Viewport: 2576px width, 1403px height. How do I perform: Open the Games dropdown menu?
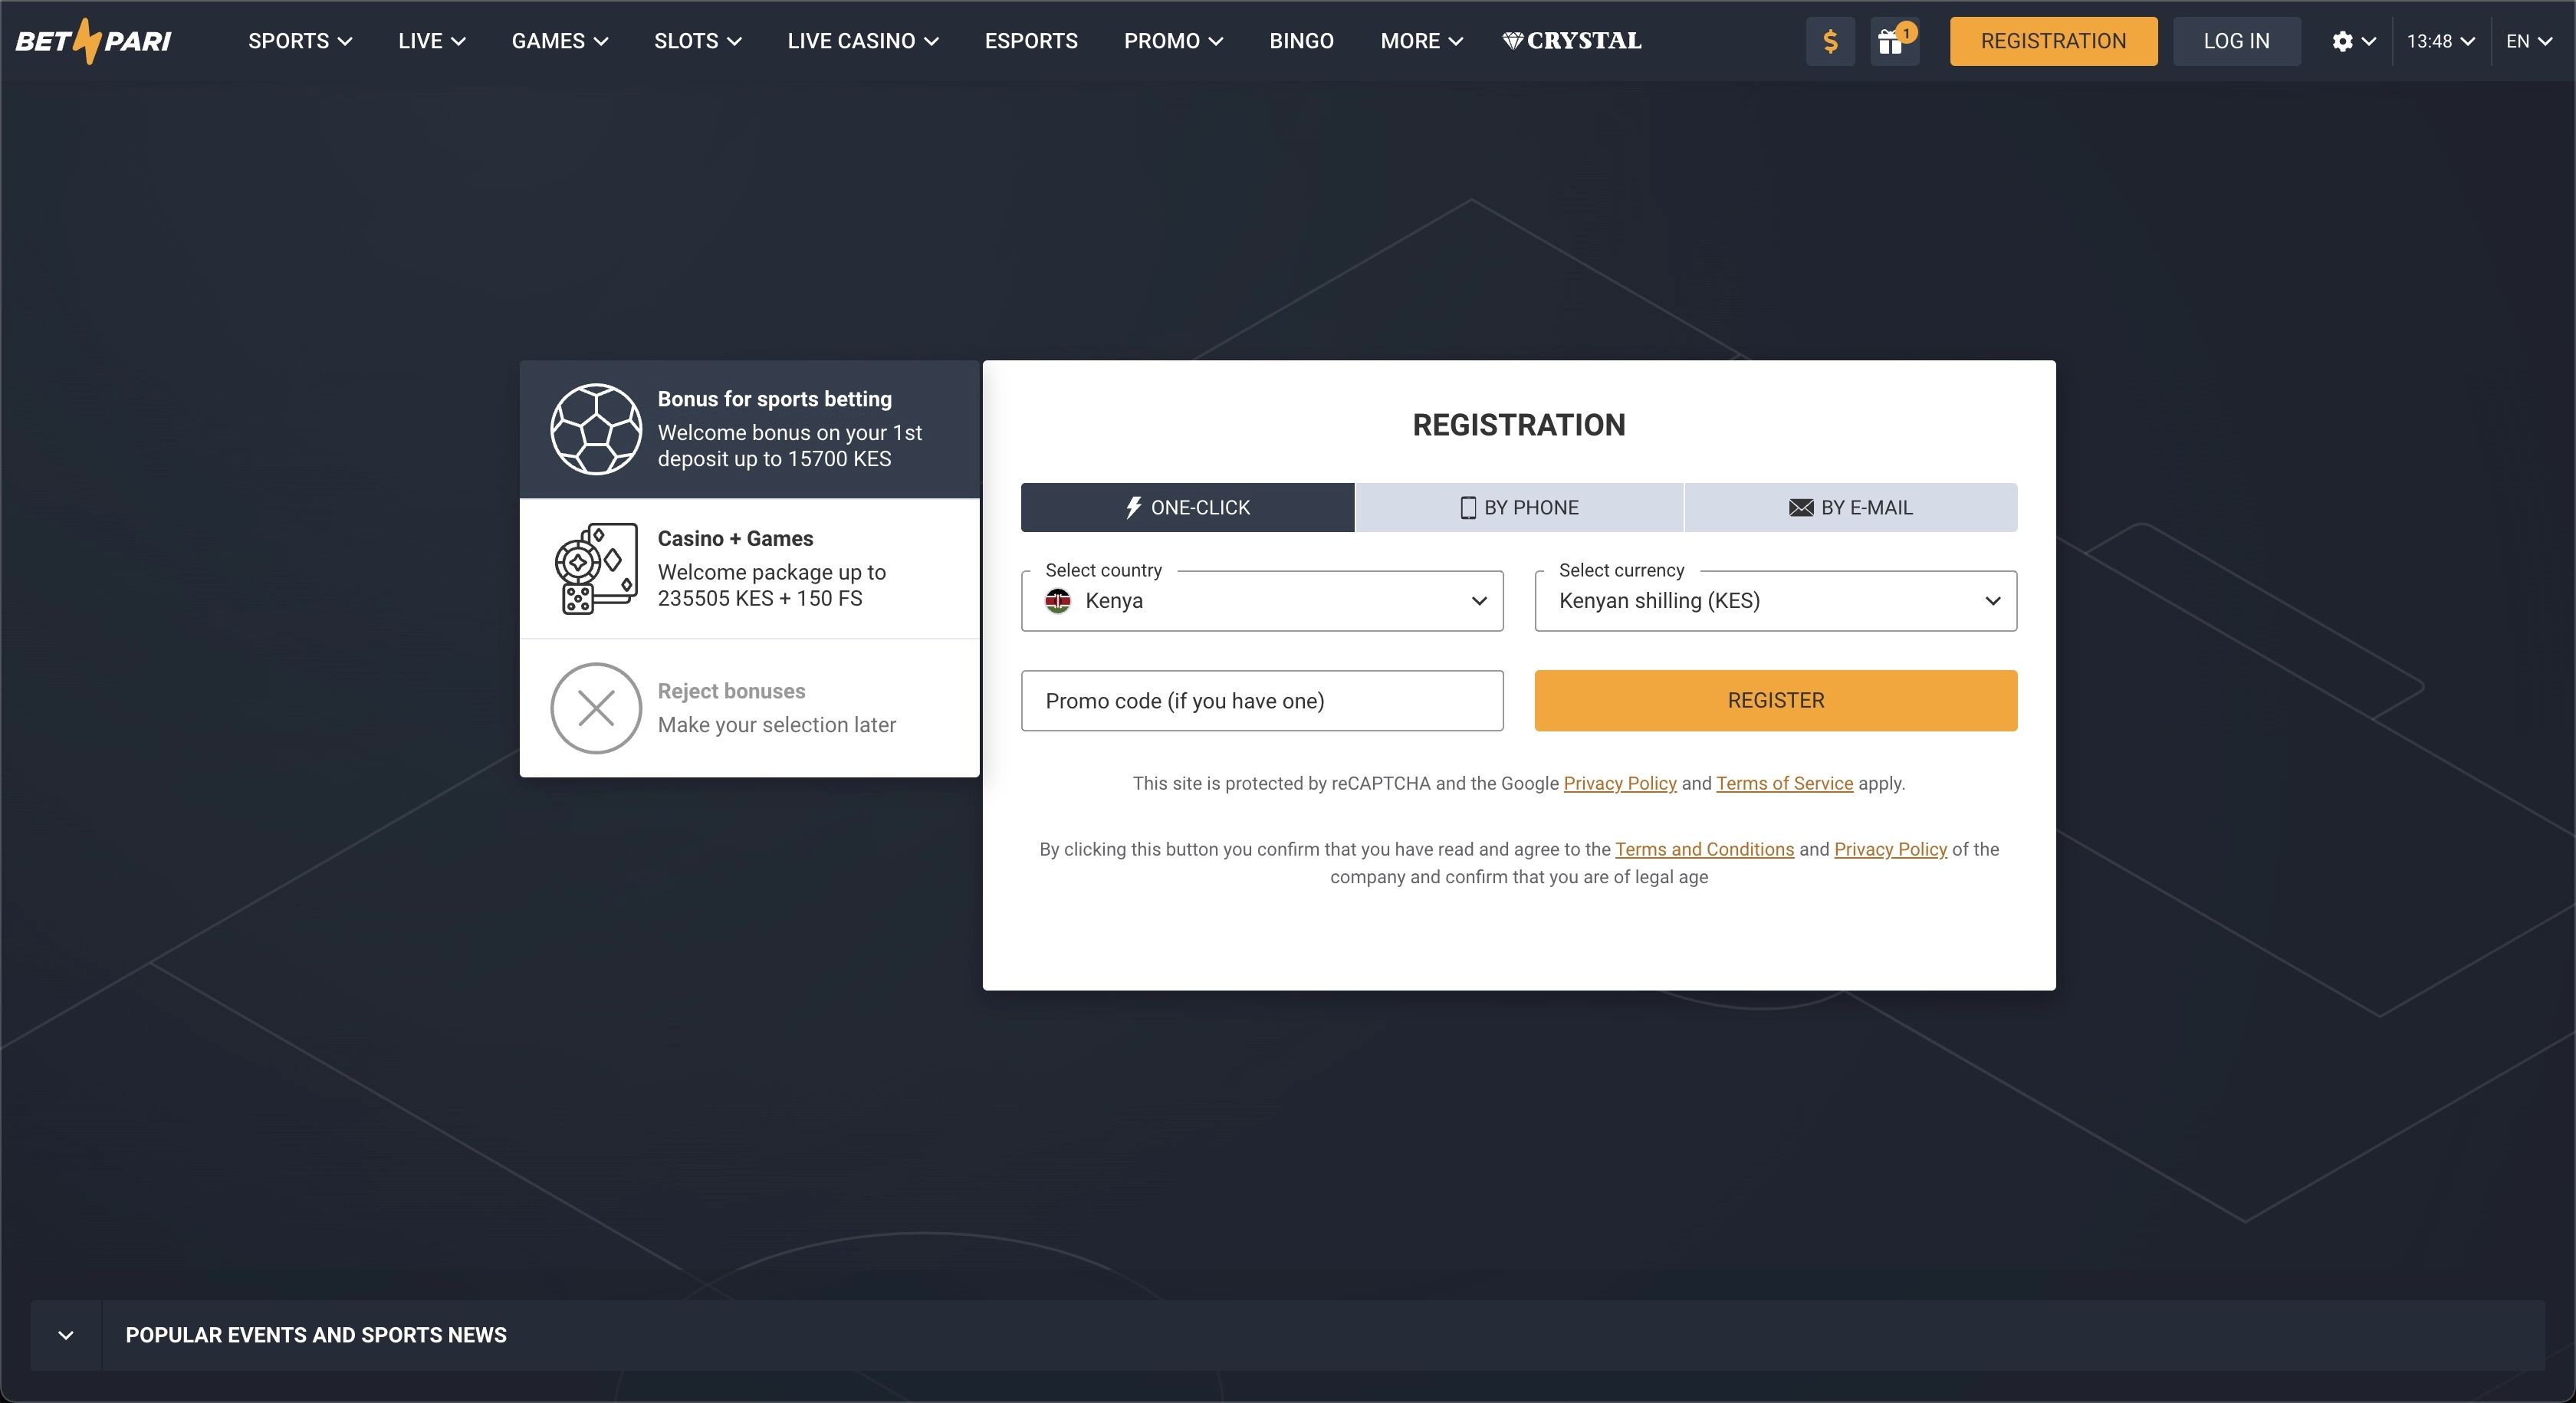(560, 41)
